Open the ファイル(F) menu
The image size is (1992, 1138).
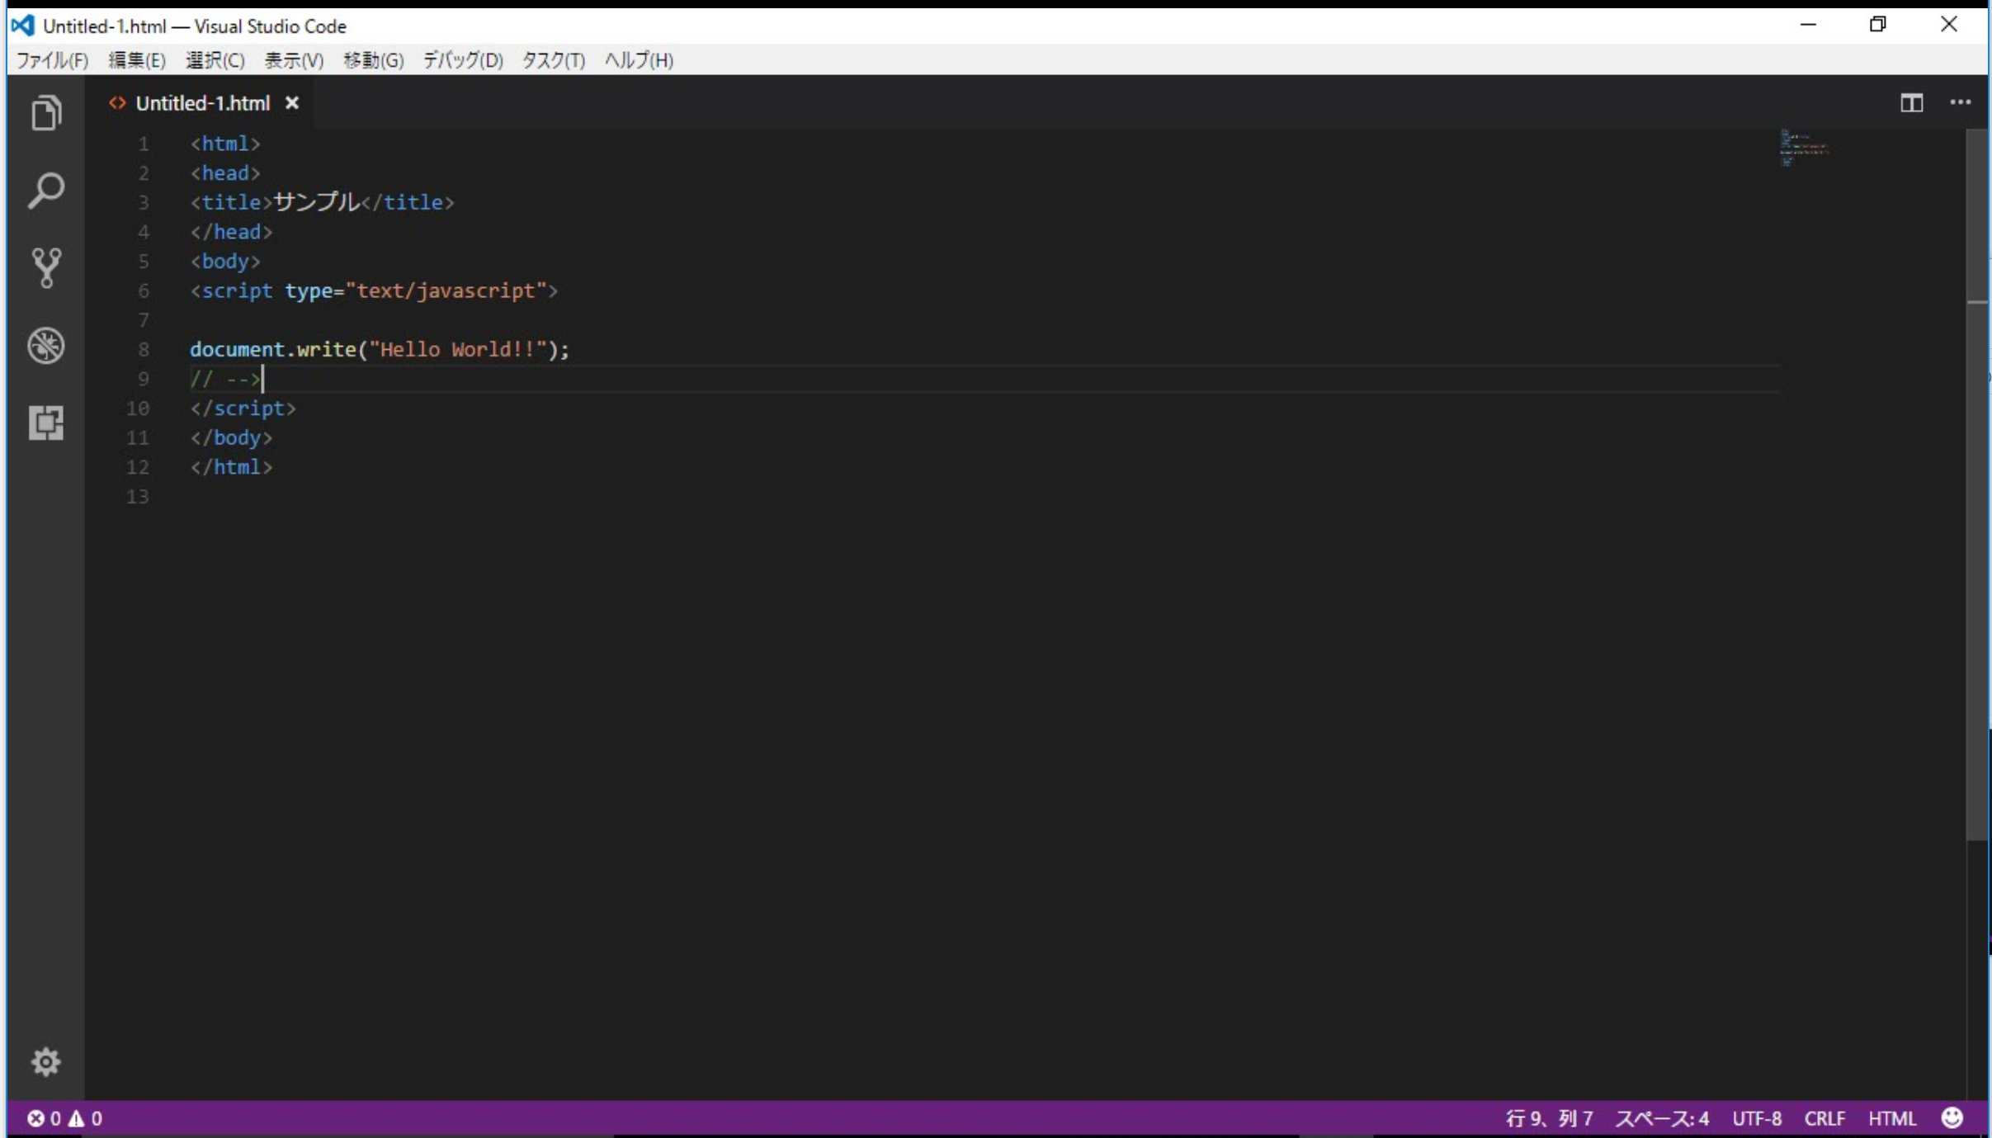50,60
